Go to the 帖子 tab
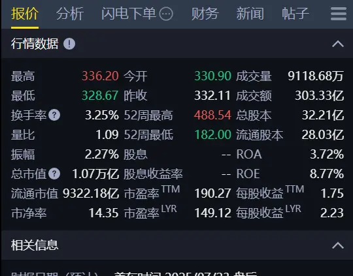This screenshot has height=276, width=353. (295, 14)
